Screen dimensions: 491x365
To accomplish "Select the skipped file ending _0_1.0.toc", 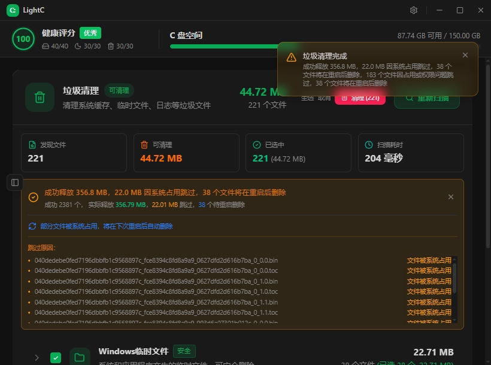I will coord(156,291).
